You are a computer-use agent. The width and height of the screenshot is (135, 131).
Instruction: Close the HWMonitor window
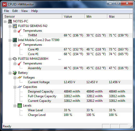(x=127, y=3)
